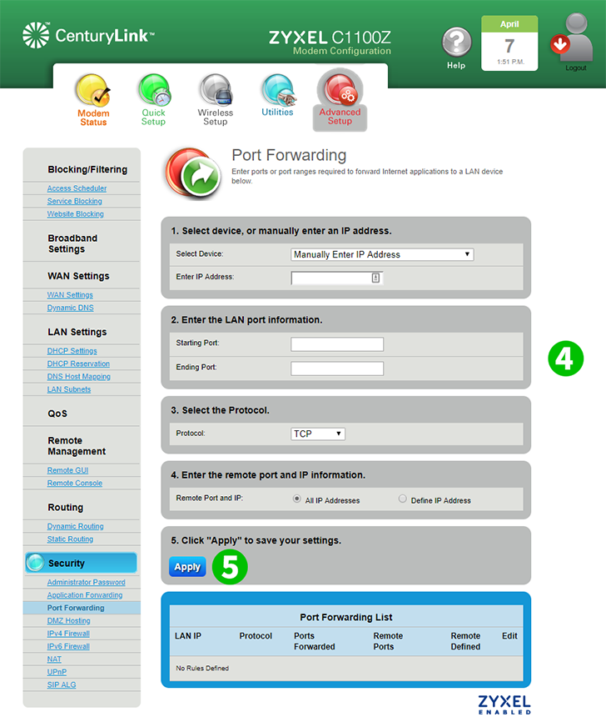
Task: Click the Logout user icon
Action: tap(572, 37)
